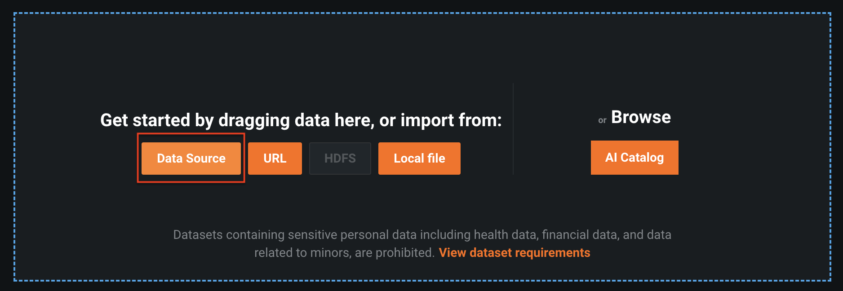Read dataset requirements via orange link
The width and height of the screenshot is (843, 291).
(x=514, y=253)
